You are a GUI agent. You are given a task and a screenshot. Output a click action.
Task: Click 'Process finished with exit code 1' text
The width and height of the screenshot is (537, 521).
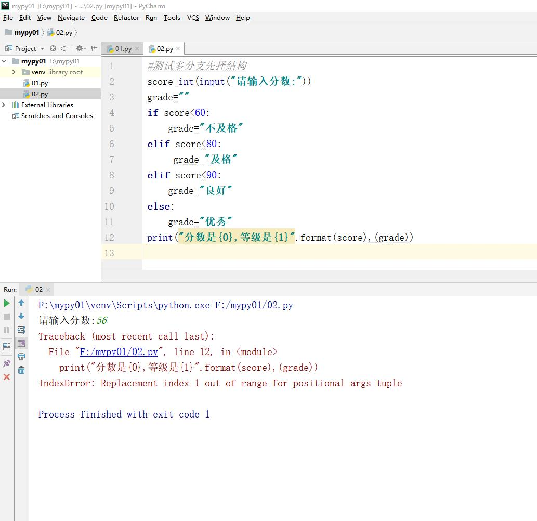[124, 414]
